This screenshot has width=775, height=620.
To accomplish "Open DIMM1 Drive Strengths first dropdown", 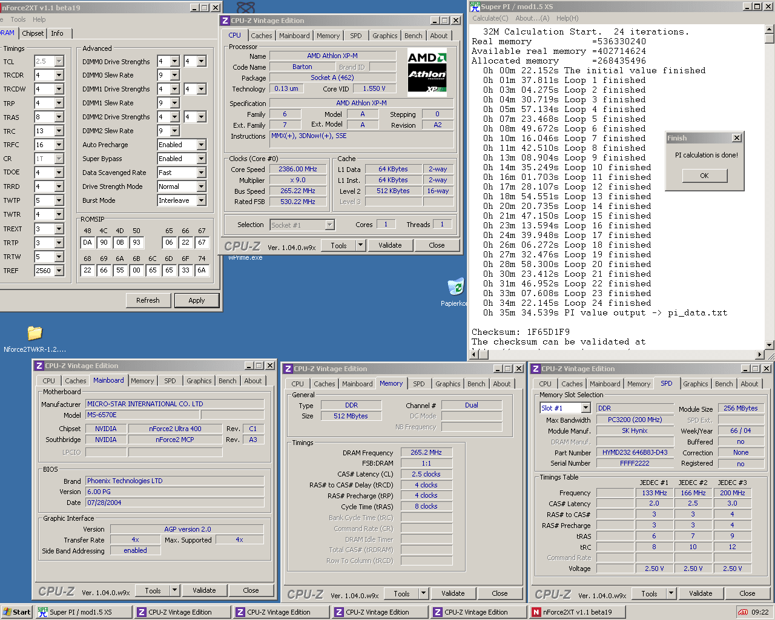I will 174,89.
